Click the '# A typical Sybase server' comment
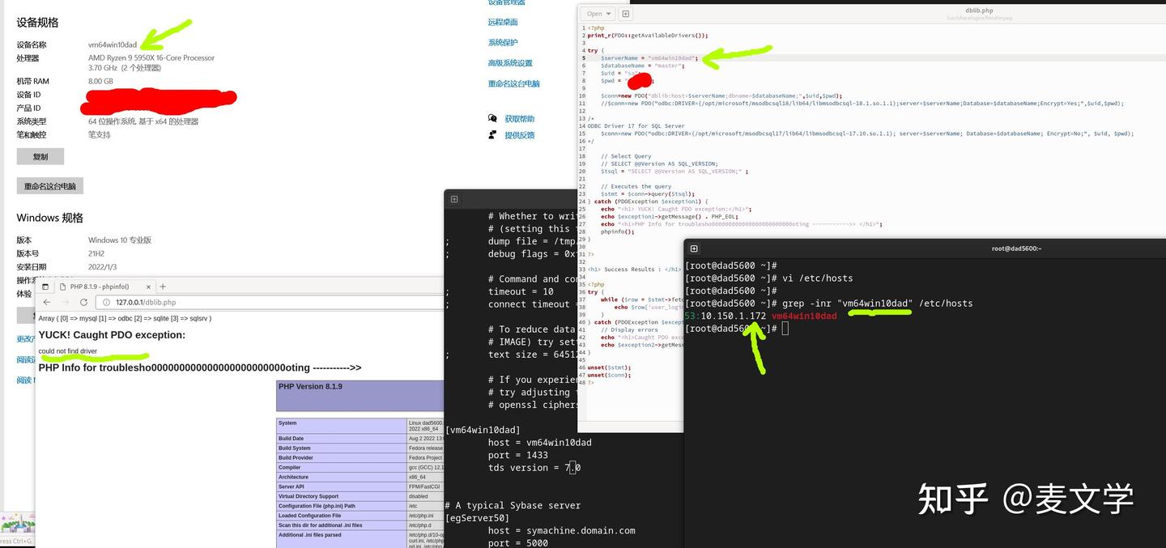Screen dimensions: 1166x548 (x=513, y=506)
